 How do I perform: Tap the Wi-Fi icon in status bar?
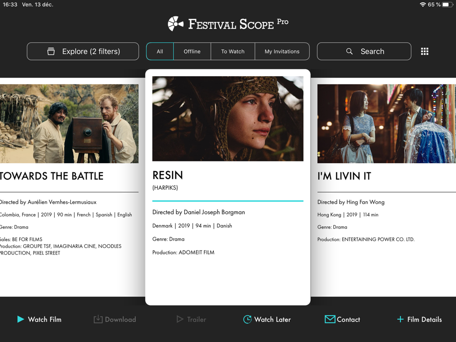click(x=423, y=5)
